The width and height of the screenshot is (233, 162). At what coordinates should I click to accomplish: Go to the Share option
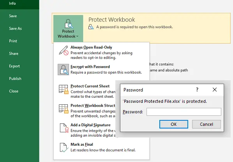14,54
